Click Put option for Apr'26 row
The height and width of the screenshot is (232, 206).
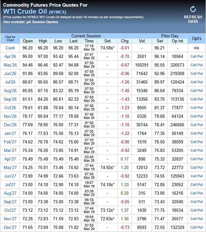coord(200,56)
